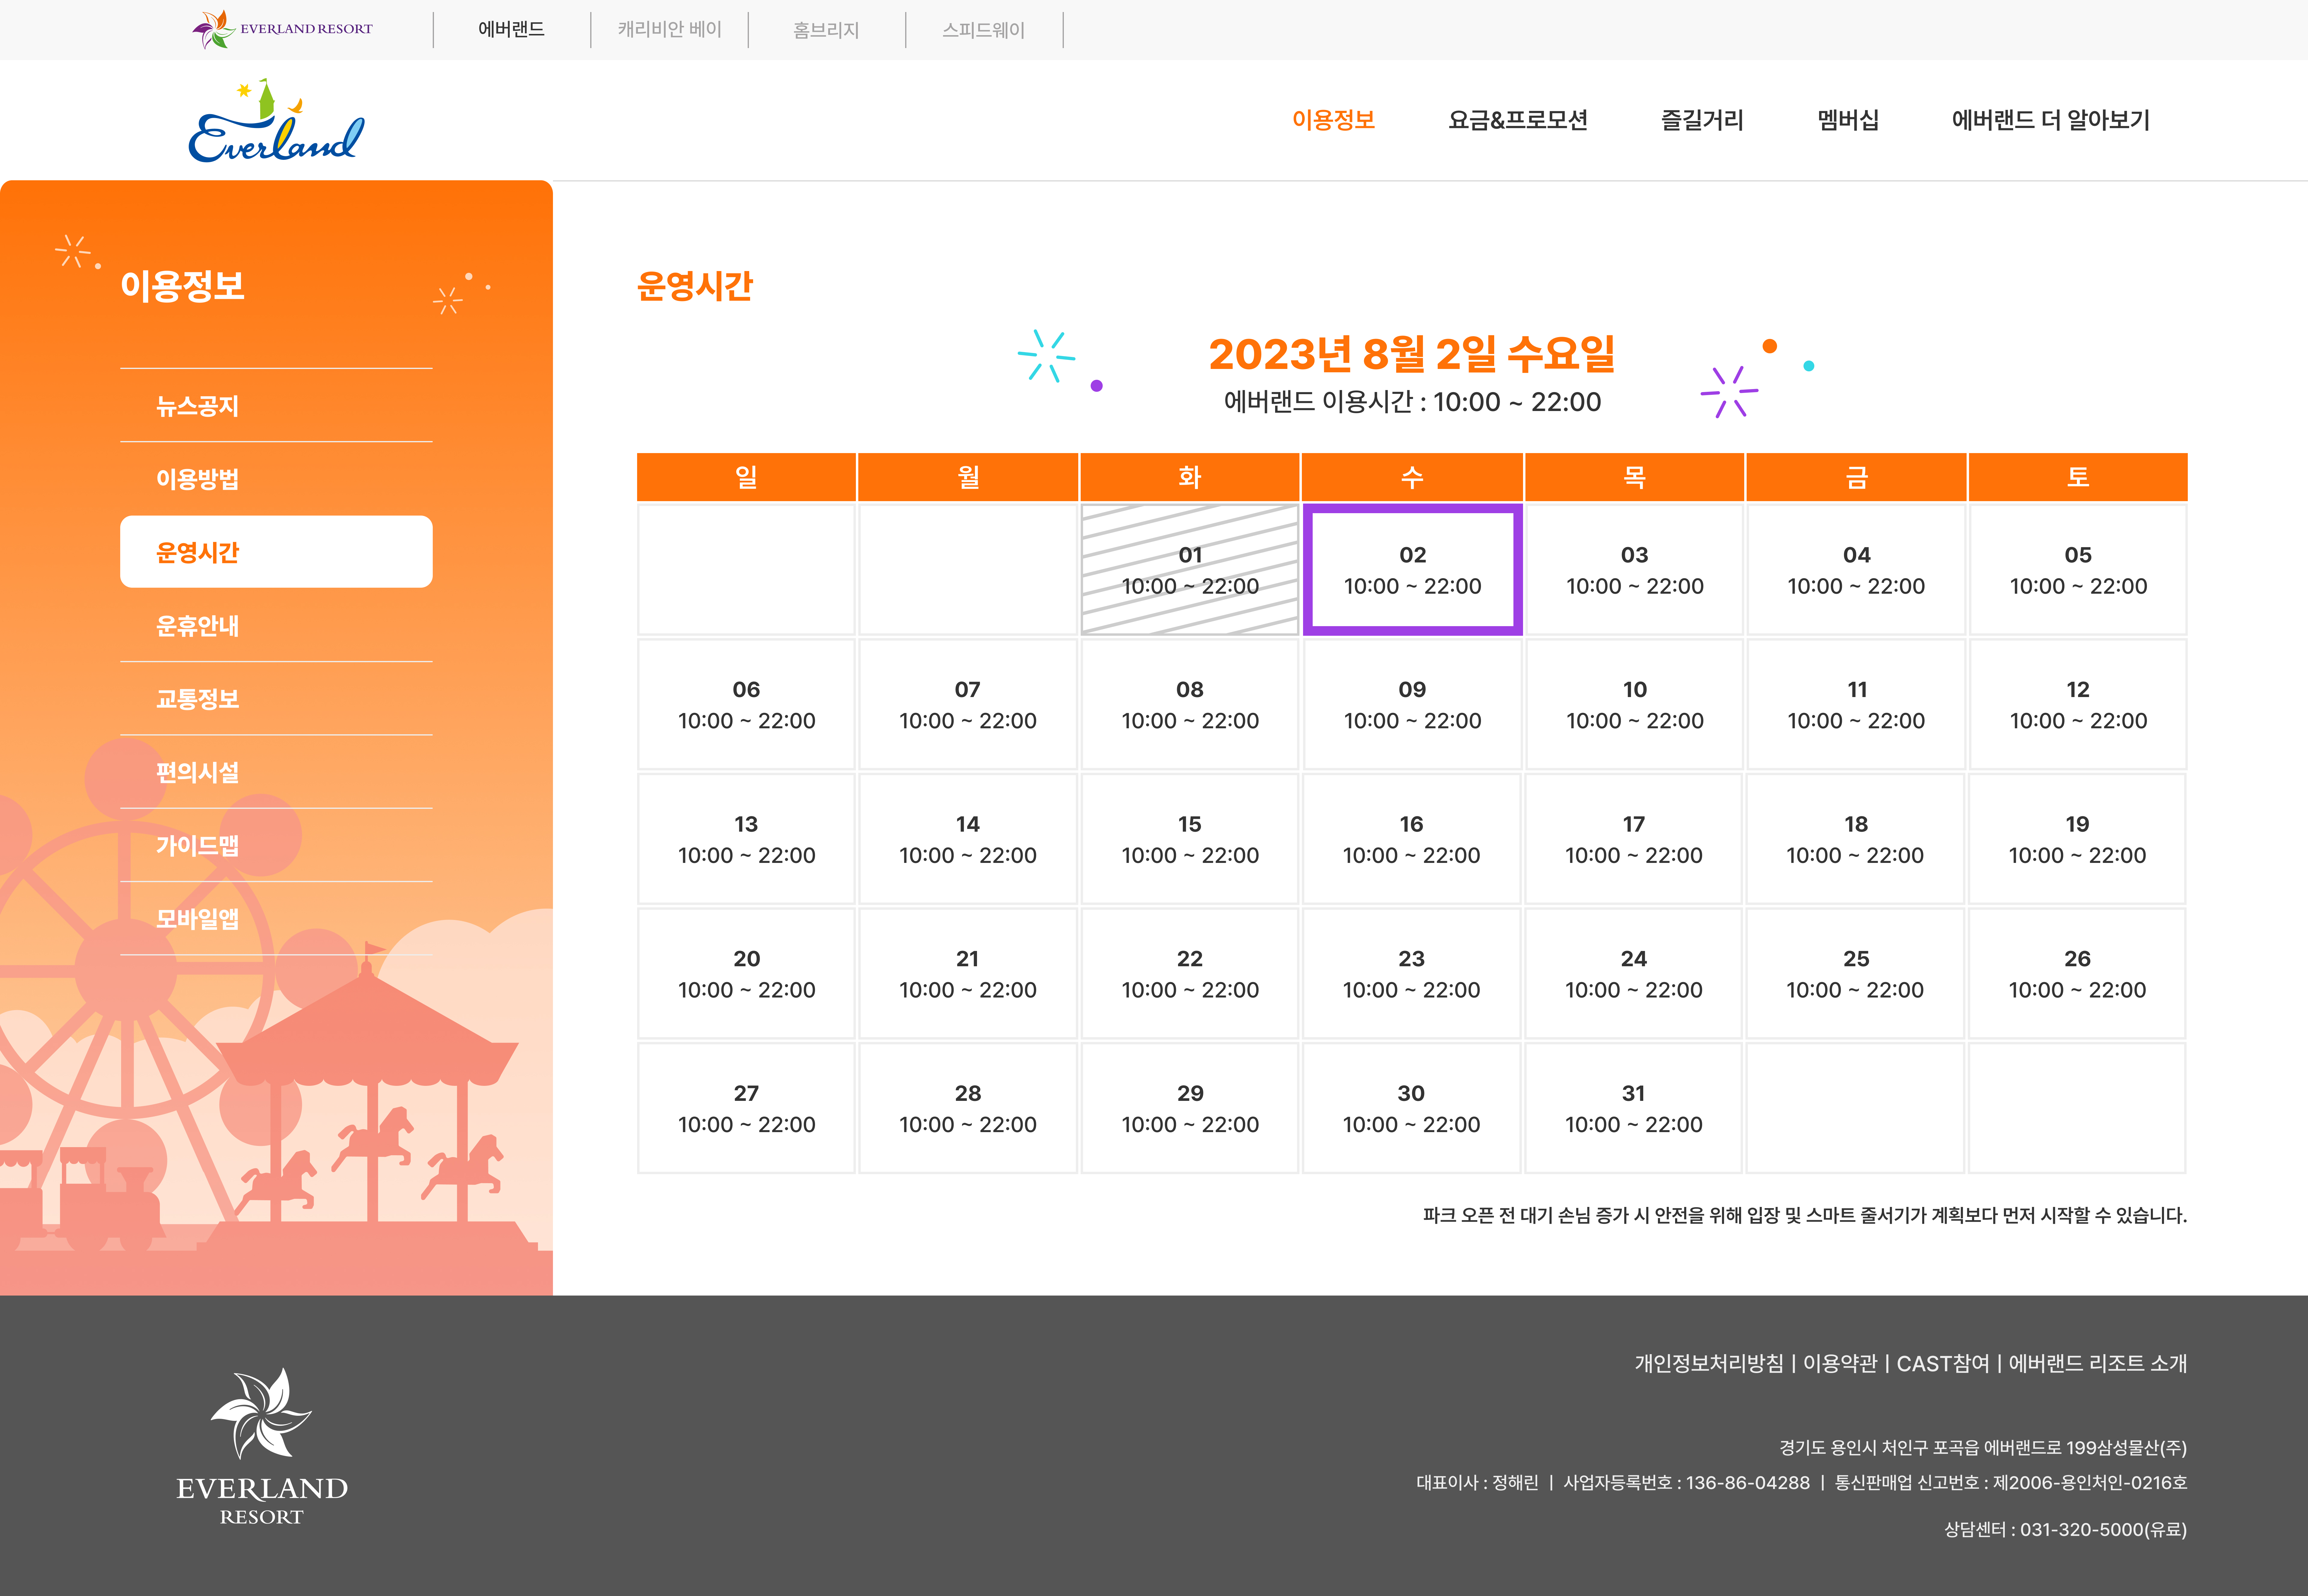Pick calendar date 31
The image size is (2308, 1596).
coord(1634,1108)
